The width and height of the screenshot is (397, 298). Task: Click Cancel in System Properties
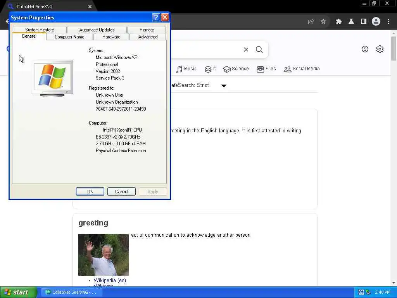coord(121,192)
